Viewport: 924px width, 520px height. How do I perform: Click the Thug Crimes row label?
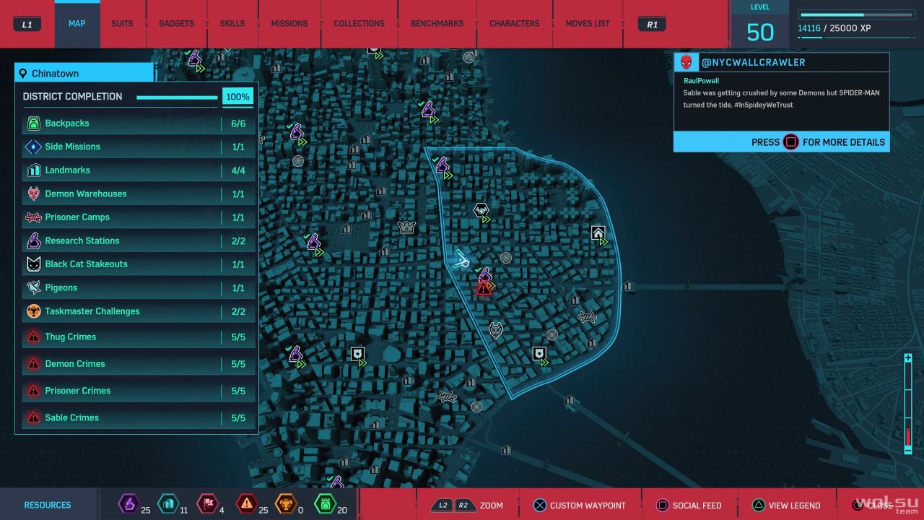(x=71, y=337)
